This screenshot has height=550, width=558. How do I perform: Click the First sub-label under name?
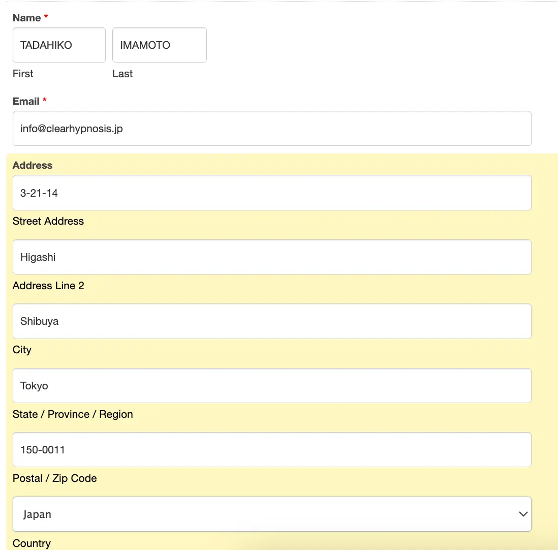(23, 74)
